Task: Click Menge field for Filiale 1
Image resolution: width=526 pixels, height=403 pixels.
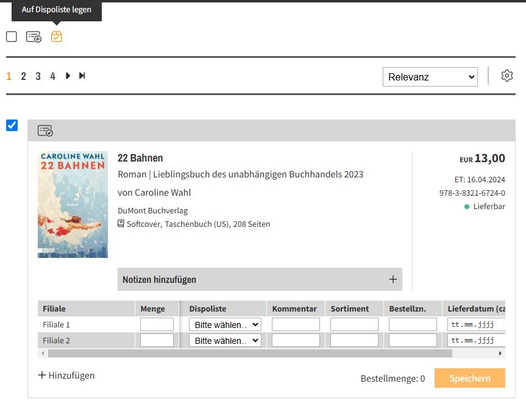Action: point(157,324)
